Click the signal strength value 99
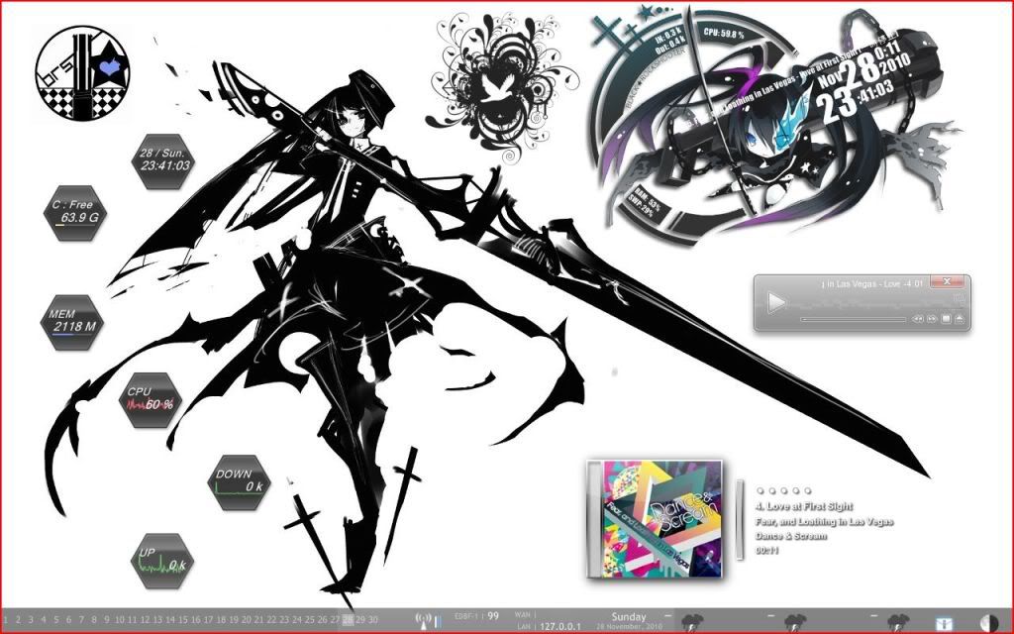Screen dimensions: 1014x634 493,616
